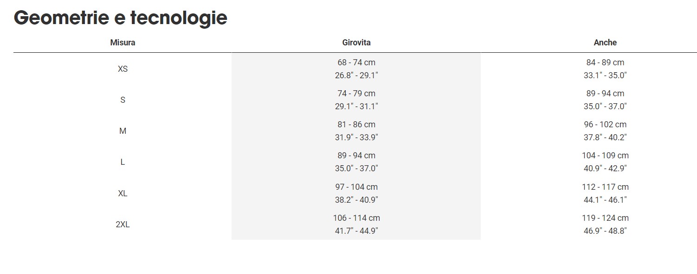697x274 pixels.
Task: Click the 89 - 94 cm Girovita value for L
Action: click(x=356, y=156)
